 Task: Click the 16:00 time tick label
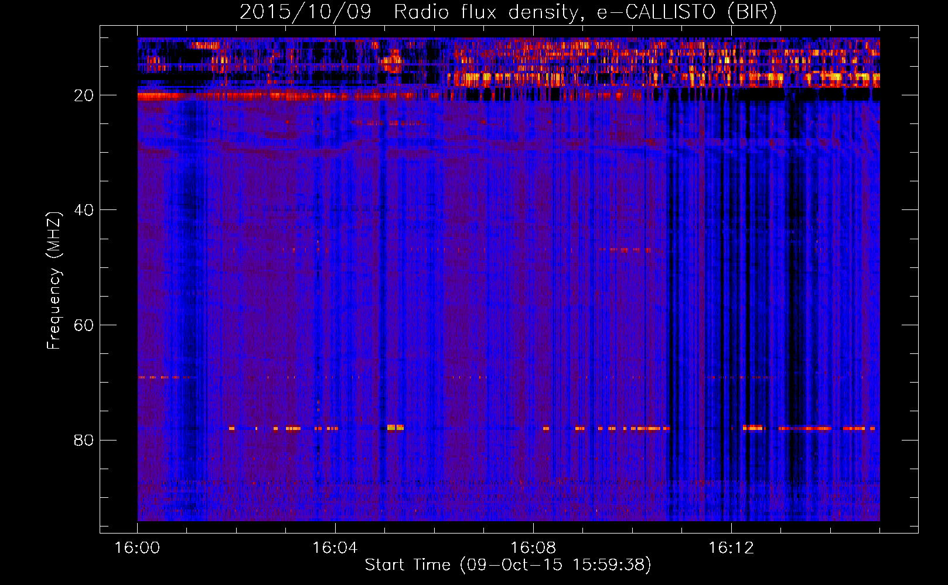137,548
